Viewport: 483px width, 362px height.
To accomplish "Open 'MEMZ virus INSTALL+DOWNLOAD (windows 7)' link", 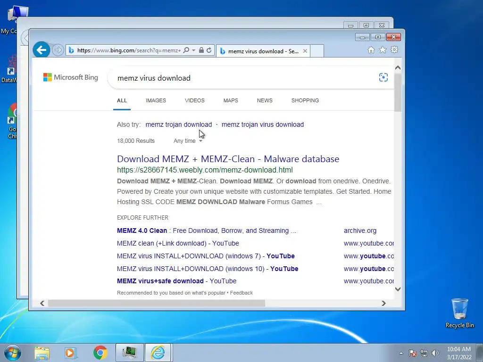I will click(206, 256).
